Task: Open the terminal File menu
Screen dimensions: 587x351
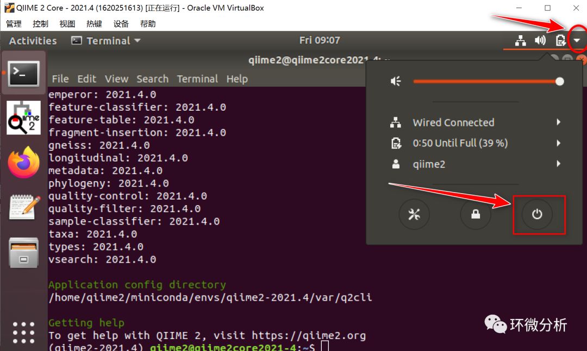Action: (60, 79)
